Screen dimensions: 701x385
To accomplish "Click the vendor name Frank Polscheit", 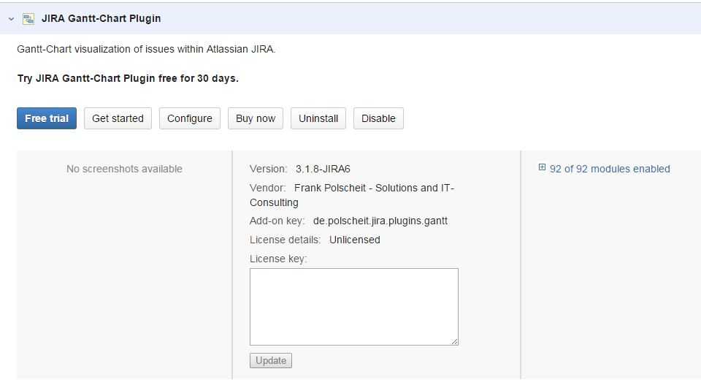I will pyautogui.click(x=330, y=188).
